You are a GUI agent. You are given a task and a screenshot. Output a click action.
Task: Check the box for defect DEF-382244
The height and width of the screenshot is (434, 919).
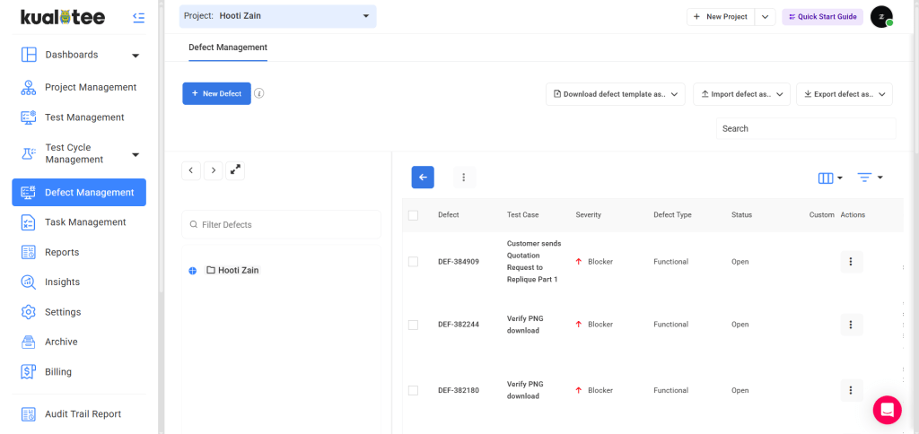coord(413,325)
